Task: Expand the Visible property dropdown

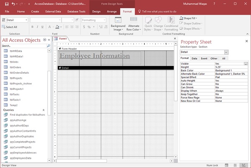Action: tap(246, 64)
